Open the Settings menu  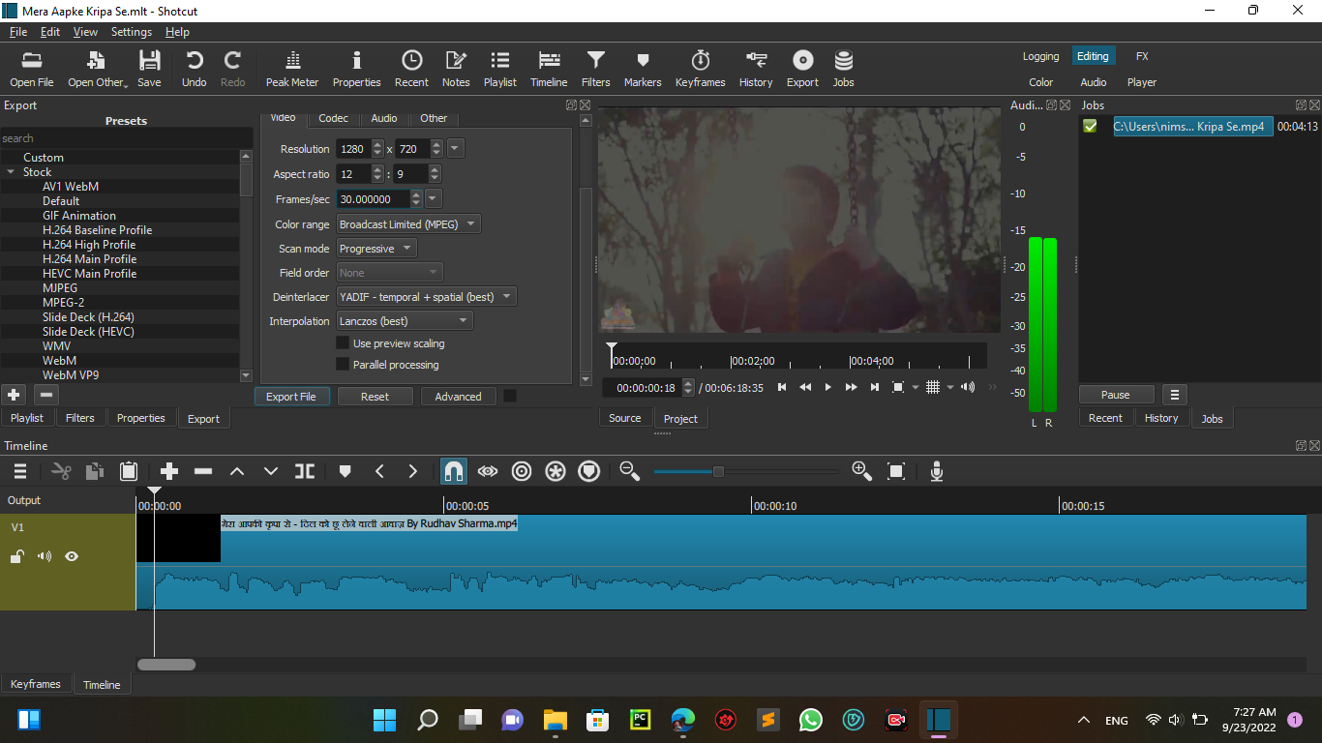pos(131,31)
